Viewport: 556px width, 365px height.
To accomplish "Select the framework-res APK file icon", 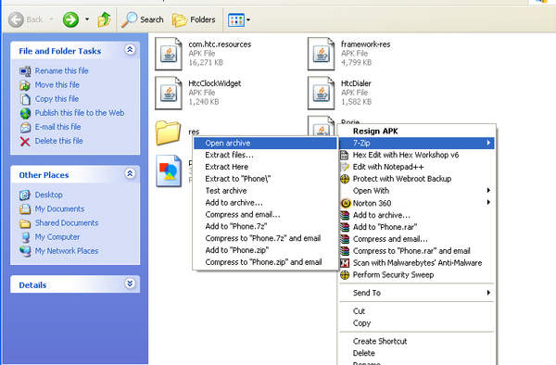I will tap(321, 54).
